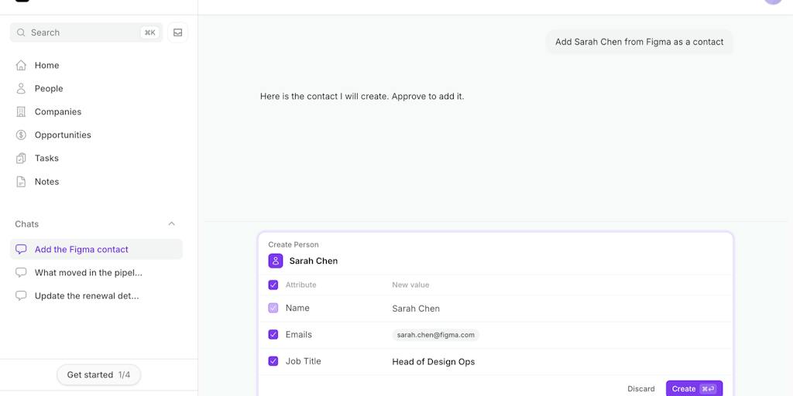Viewport: 793px width, 396px height.
Task: Open the Tasks page
Action: 46,158
